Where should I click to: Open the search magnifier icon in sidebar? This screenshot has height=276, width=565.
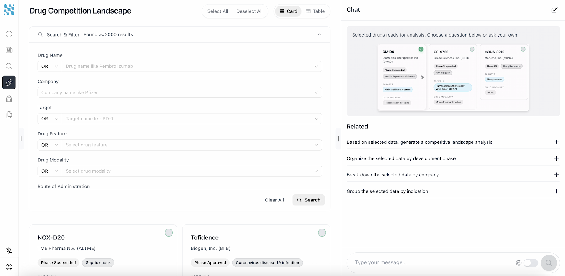click(x=9, y=66)
